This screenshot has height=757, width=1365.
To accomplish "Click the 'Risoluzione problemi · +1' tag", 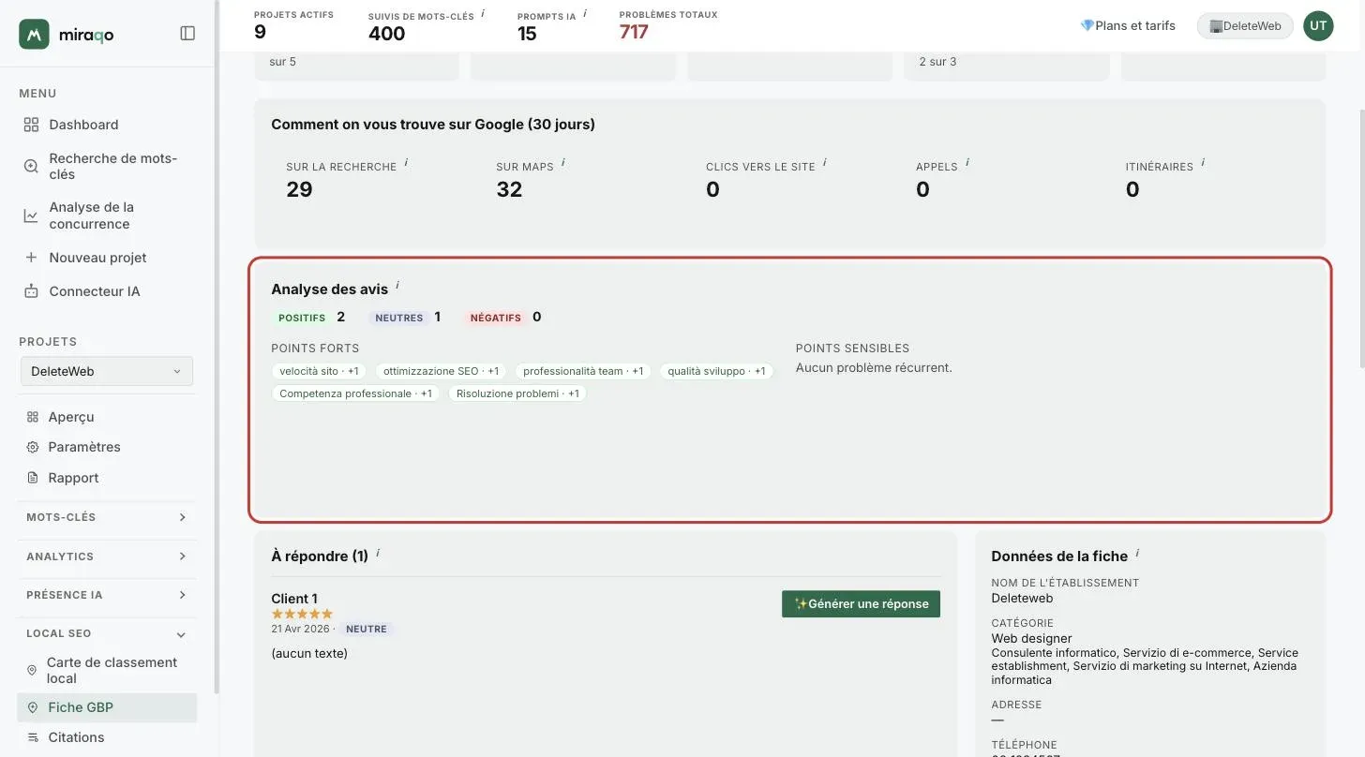I will 517,393.
